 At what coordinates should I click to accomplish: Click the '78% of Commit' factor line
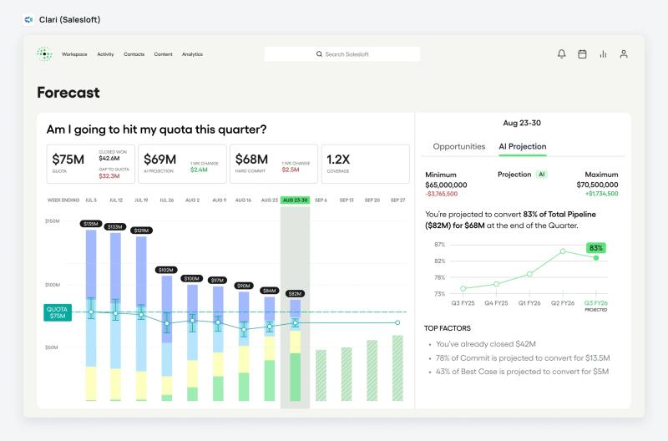pos(523,358)
